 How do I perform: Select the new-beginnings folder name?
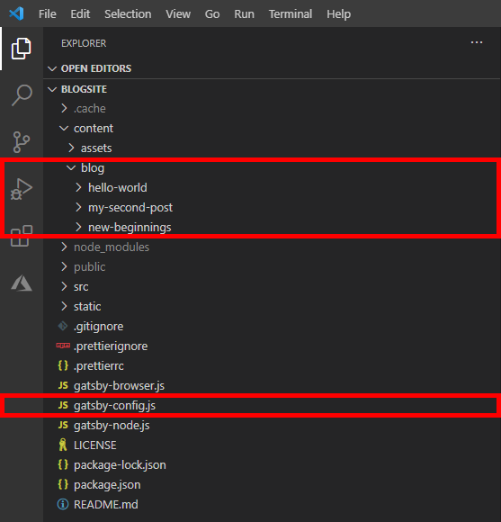click(x=130, y=227)
